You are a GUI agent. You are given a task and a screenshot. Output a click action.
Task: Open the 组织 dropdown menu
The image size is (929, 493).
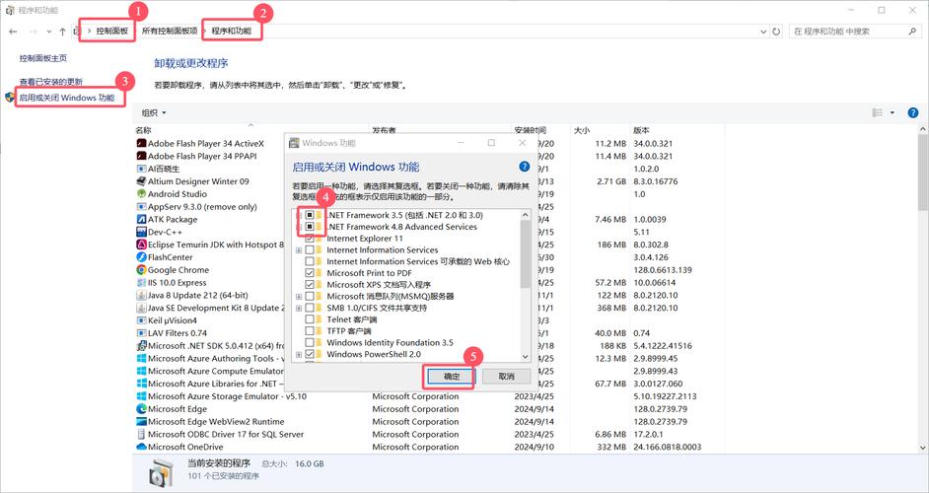[154, 112]
